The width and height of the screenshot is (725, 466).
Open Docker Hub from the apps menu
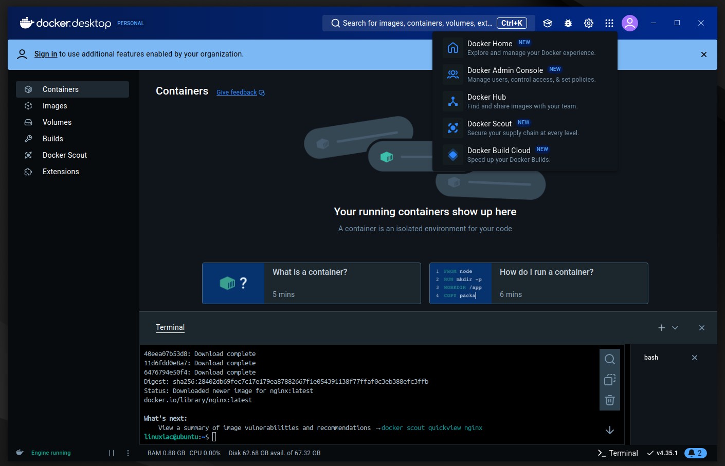(525, 101)
